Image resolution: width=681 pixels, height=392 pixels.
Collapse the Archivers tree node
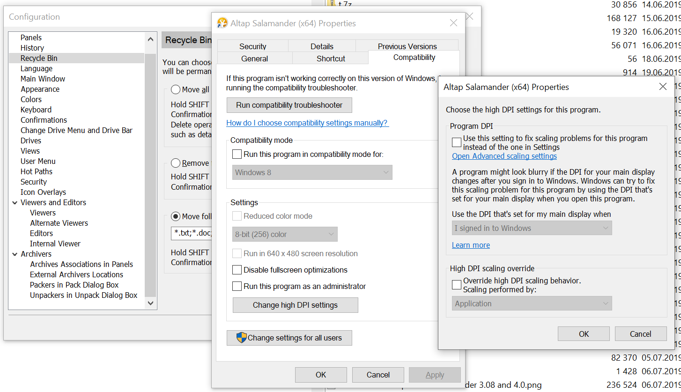[x=15, y=254]
